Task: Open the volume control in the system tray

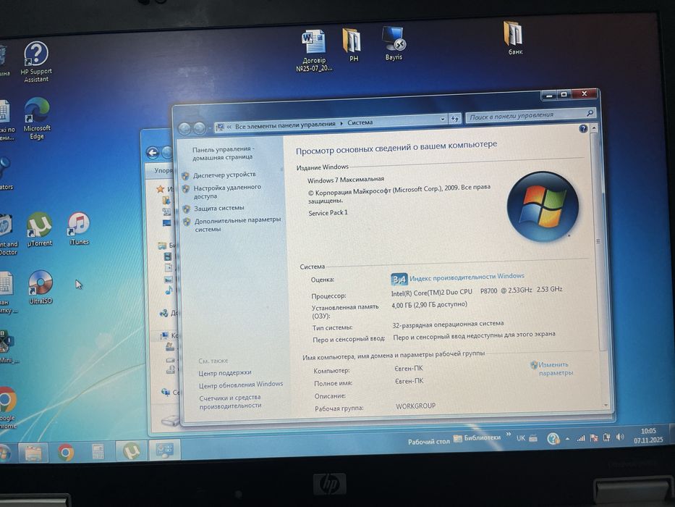Action: pos(620,437)
